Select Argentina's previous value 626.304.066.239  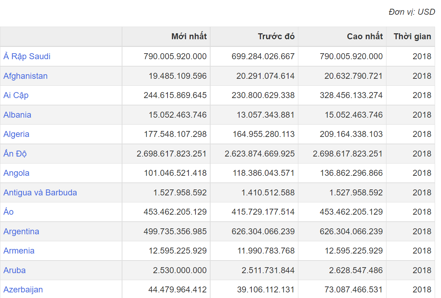263,231
